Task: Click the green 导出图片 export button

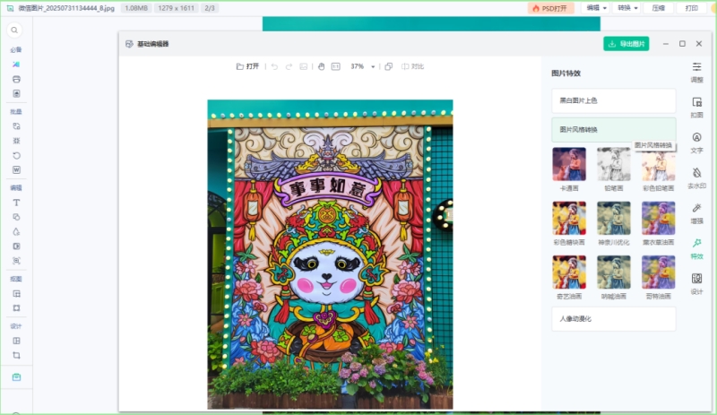Action: (626, 43)
